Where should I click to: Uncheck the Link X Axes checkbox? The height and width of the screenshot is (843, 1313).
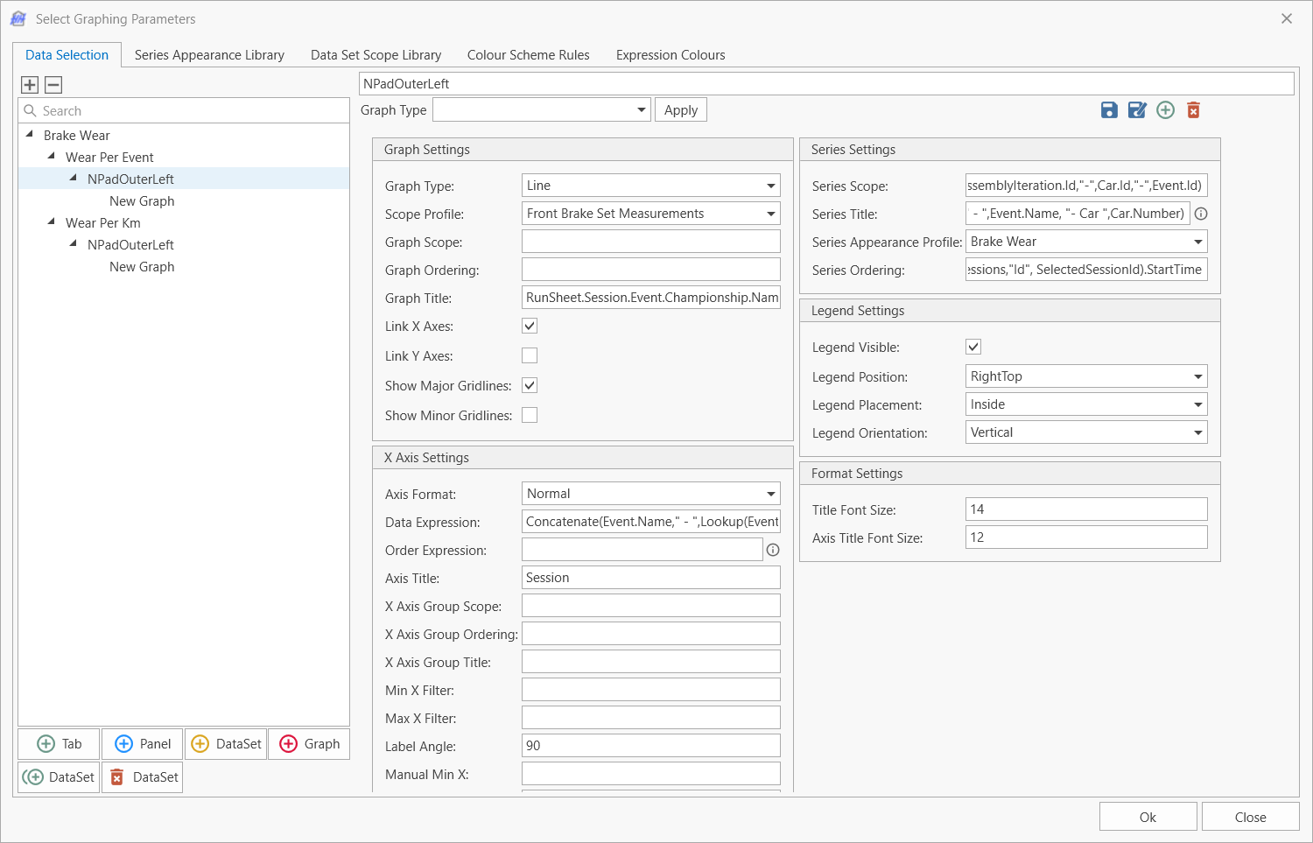pos(530,326)
